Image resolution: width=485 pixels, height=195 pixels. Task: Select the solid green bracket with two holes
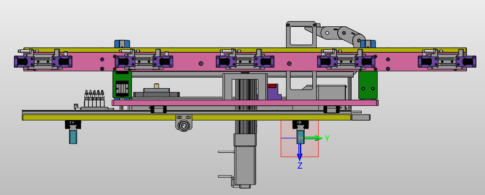pyautogui.click(x=368, y=85)
